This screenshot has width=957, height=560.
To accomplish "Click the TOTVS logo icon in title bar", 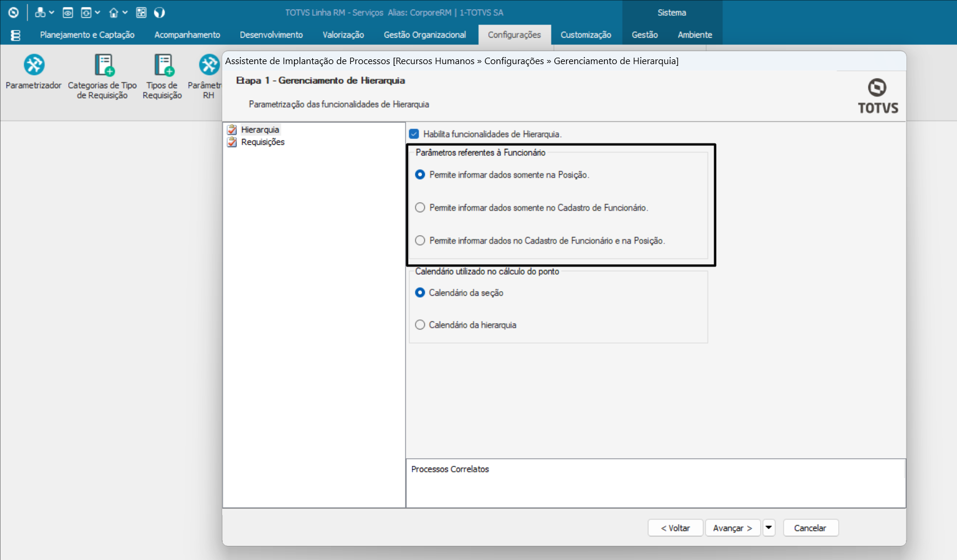I will (14, 12).
